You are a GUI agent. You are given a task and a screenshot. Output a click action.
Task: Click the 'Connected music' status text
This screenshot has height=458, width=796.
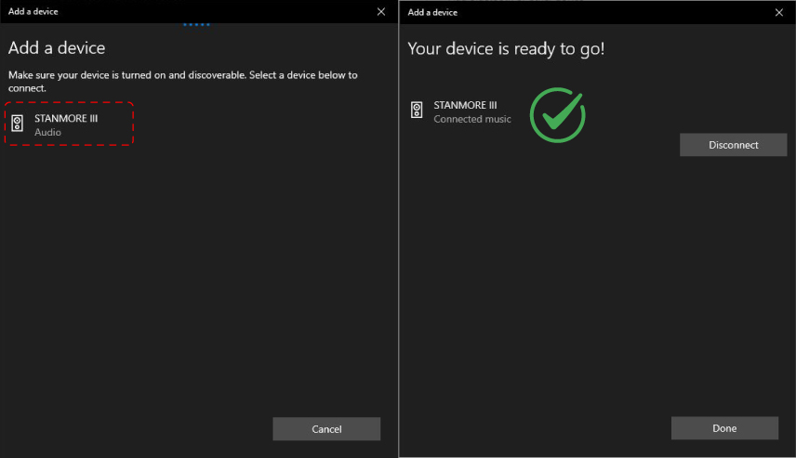(472, 119)
